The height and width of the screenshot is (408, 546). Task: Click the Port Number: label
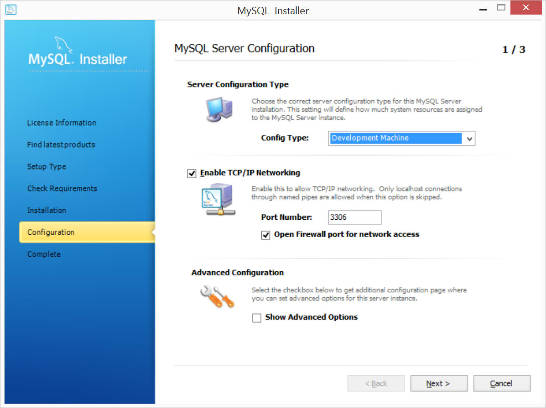pos(286,217)
